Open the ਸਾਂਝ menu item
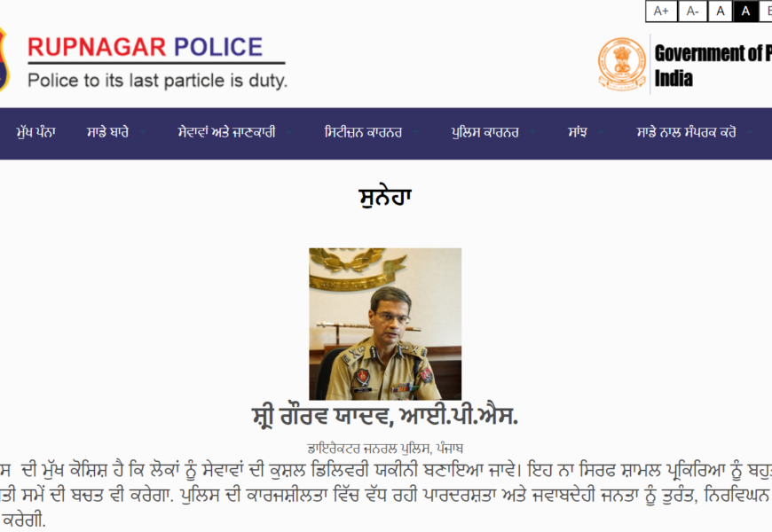Screen dimensions: 772x532 tap(578, 132)
